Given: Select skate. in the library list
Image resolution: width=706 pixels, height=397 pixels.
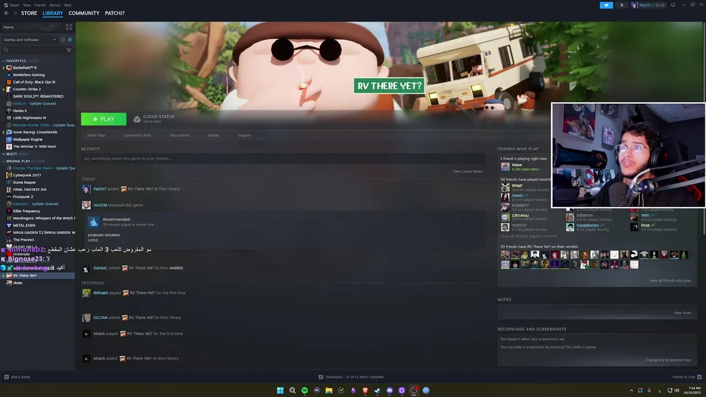Looking at the screenshot, I should (x=18, y=283).
